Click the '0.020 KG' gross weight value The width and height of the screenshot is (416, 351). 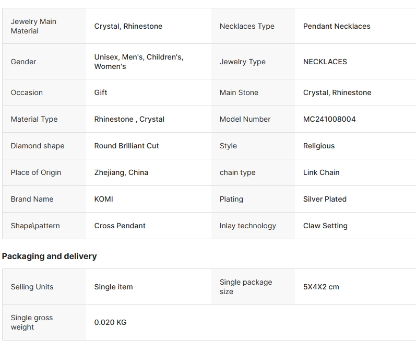click(x=110, y=322)
